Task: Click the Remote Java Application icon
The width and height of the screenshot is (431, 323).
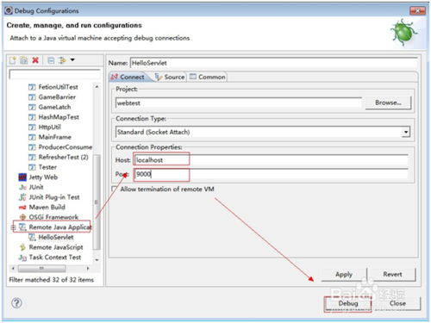Action: tap(22, 227)
